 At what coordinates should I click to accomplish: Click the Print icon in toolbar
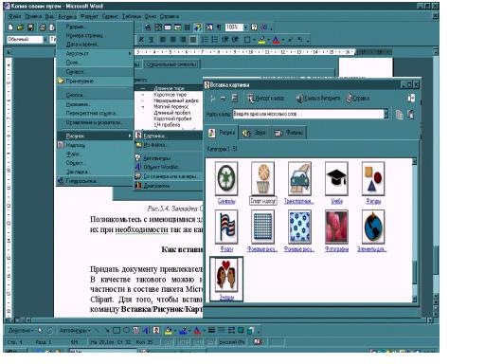[x=43, y=27]
